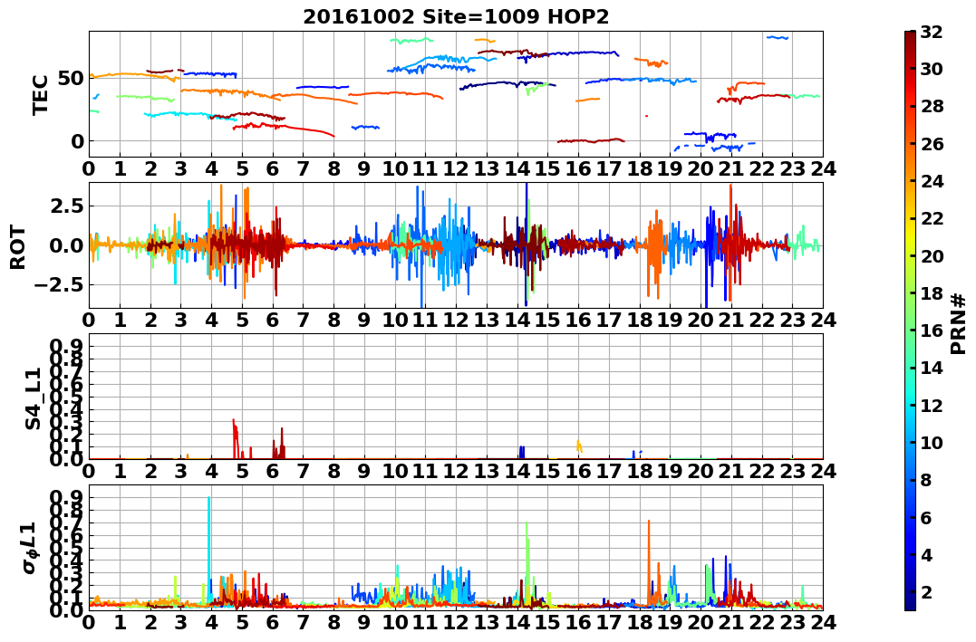
Task: Click the colorbar tick label 8
Action: (x=926, y=480)
